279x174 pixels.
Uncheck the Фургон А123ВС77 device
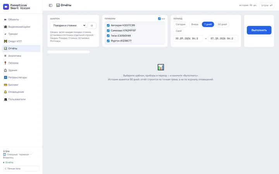108,41
